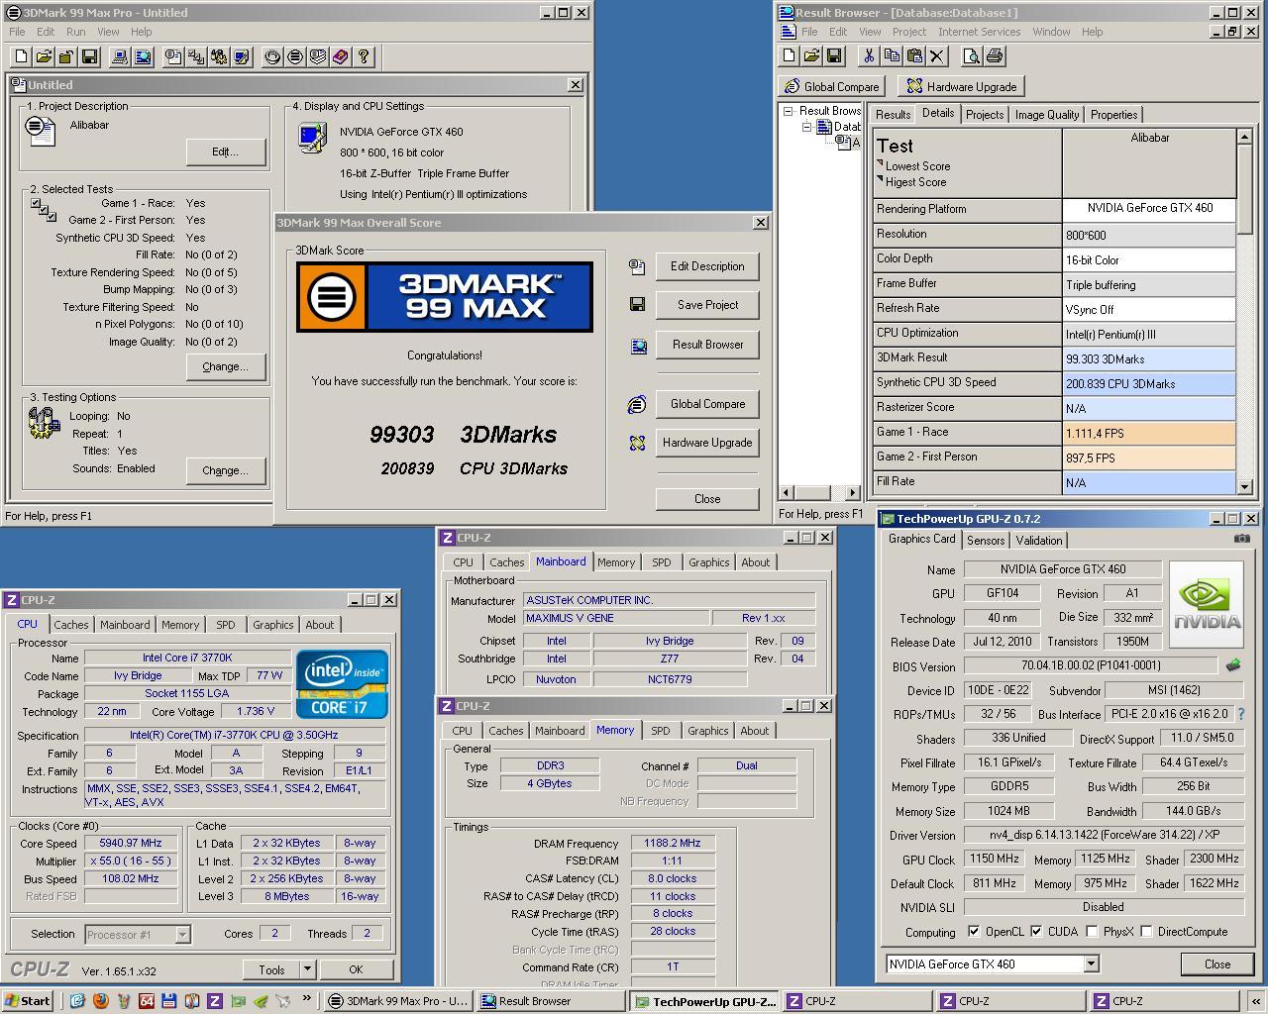The image size is (1268, 1014).
Task: Click Print icon in Result Browser toolbar
Action: (997, 55)
